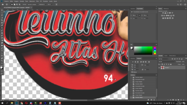187x105 pixels.
Task: Open the Filtro menu
Action: click(37, 1)
